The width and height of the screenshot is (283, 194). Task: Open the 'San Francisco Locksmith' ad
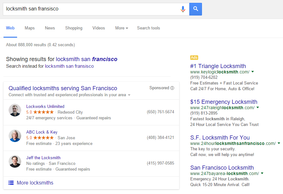pyautogui.click(x=222, y=168)
